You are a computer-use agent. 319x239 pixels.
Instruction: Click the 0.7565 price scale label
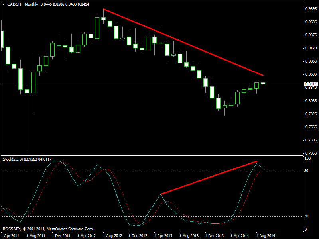point(311,127)
